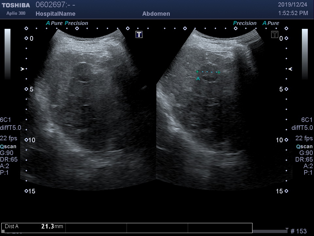Viewport: 314px width, 236px height.
Task: Click the cine frame slider near # 153
Action: pyautogui.click(x=270, y=231)
